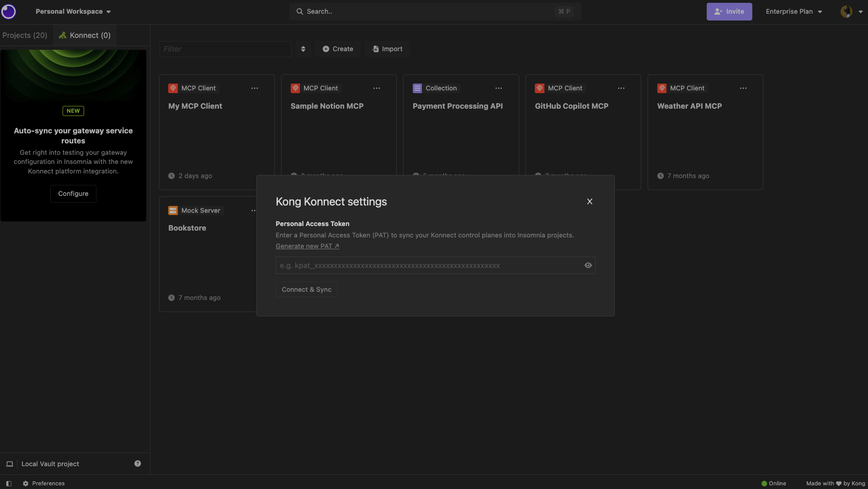Click the clock icon on Weather API MCP card
This screenshot has height=489, width=868.
(x=660, y=176)
